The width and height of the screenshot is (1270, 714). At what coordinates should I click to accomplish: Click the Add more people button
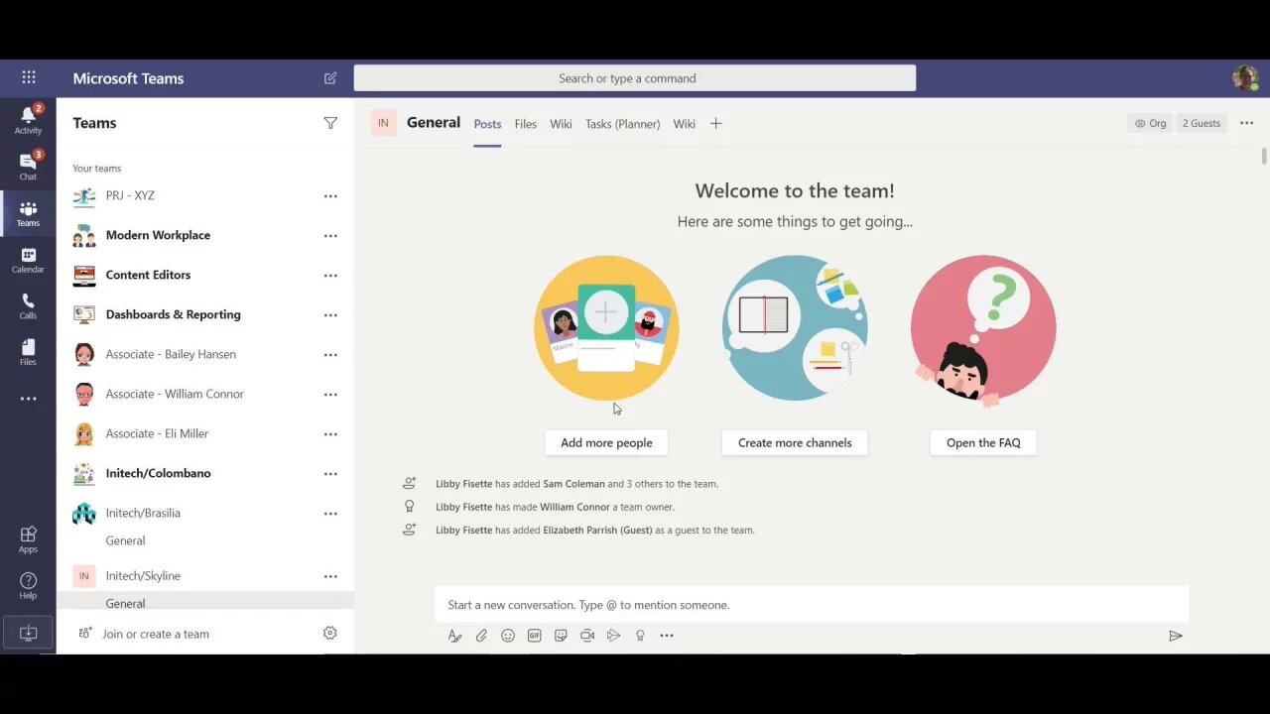point(606,442)
